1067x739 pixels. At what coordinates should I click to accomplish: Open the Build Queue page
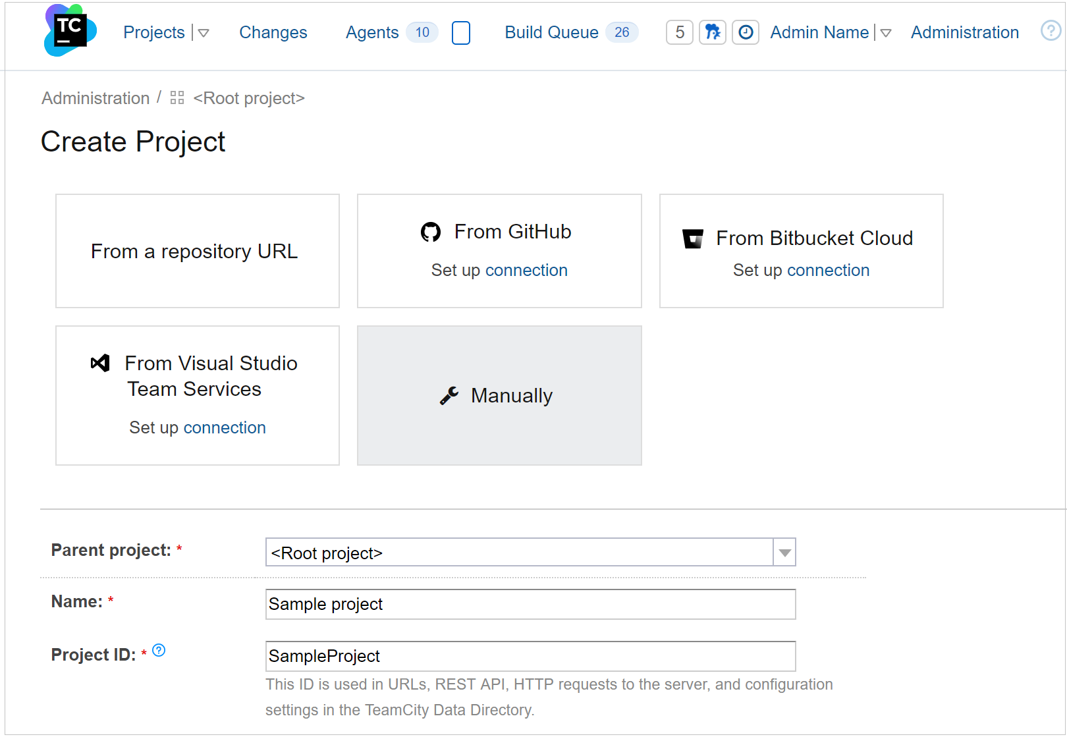[x=551, y=32]
